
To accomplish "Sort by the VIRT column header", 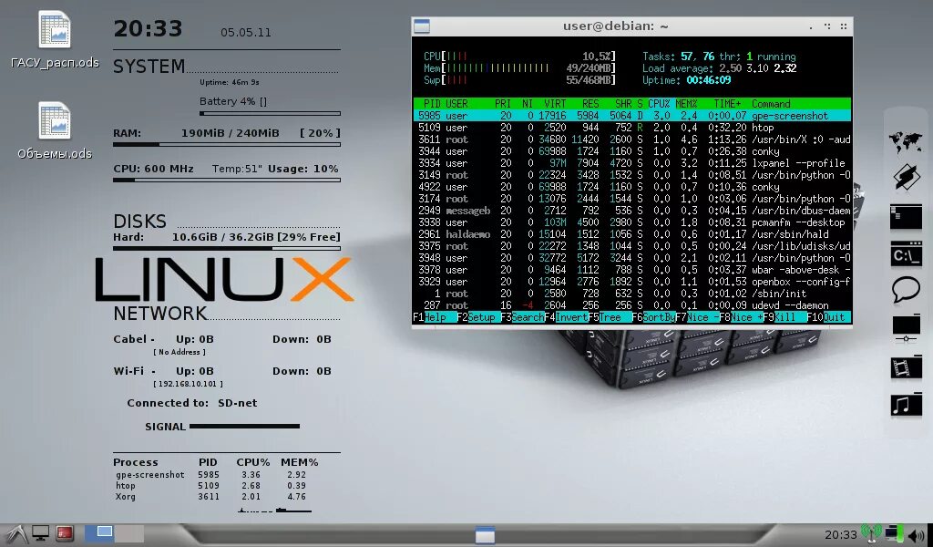I will (x=555, y=104).
